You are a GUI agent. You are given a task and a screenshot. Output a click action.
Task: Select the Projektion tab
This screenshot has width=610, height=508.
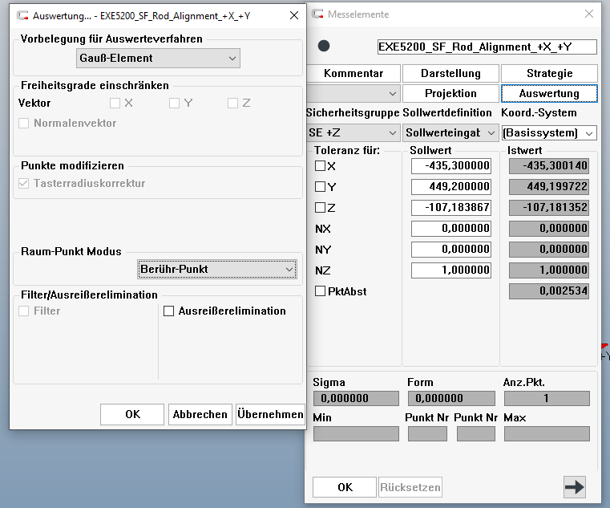[x=450, y=94]
